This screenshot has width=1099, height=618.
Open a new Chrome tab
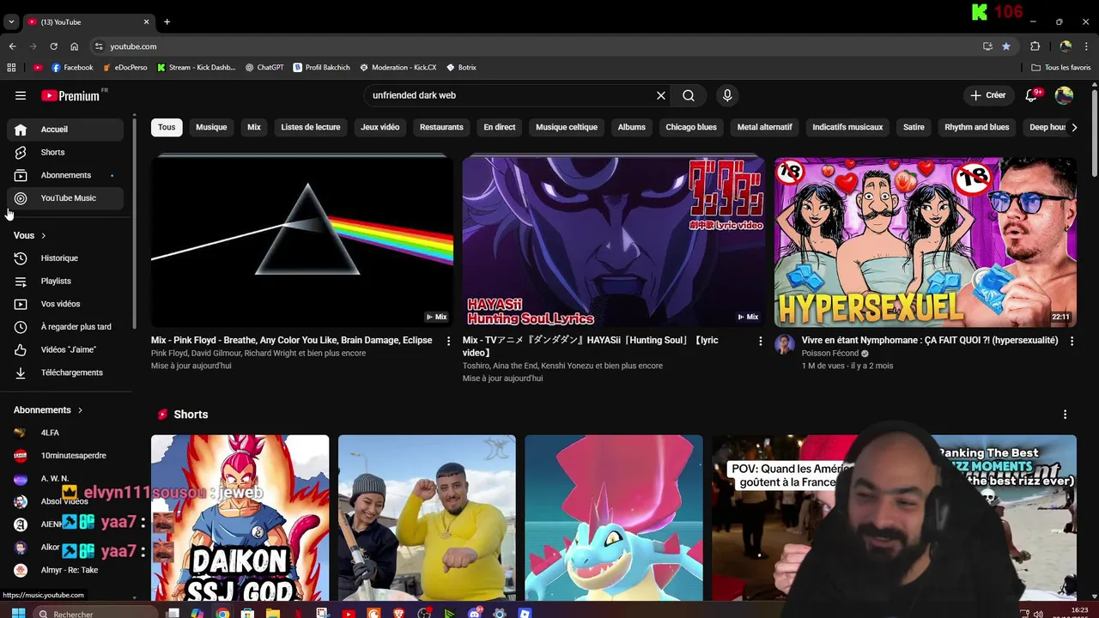(167, 21)
